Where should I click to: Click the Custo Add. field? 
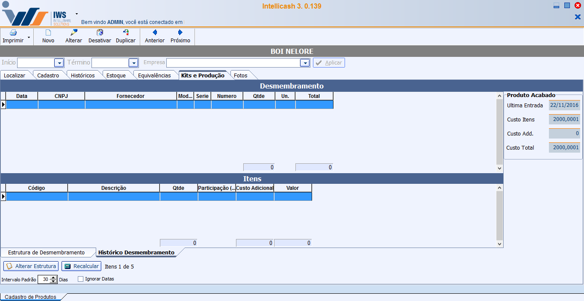564,133
